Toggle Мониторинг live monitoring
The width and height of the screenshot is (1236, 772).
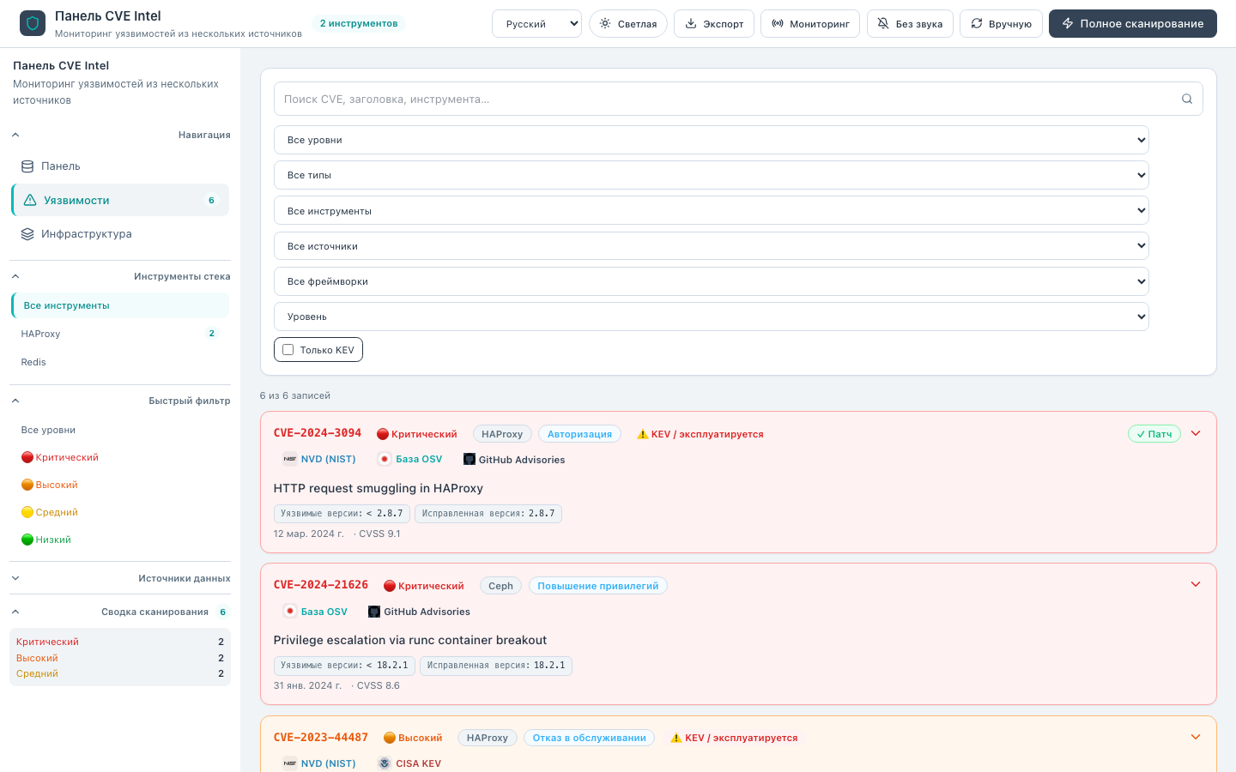810,24
